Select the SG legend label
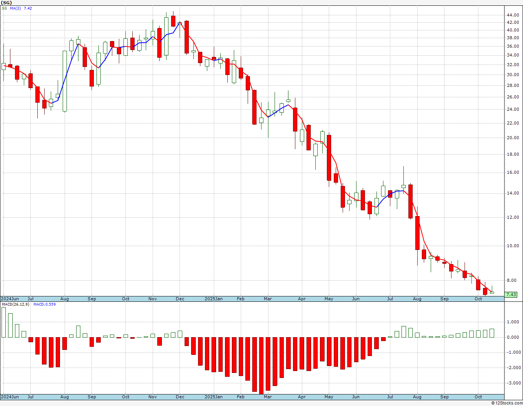The image size is (523, 406). [x=4, y=8]
